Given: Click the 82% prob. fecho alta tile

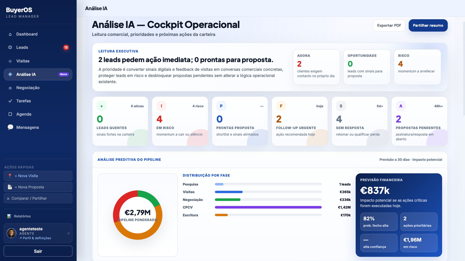Looking at the screenshot, I should (x=379, y=222).
